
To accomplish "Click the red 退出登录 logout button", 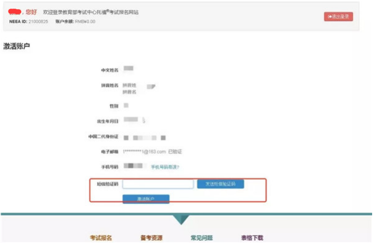I will [x=338, y=17].
